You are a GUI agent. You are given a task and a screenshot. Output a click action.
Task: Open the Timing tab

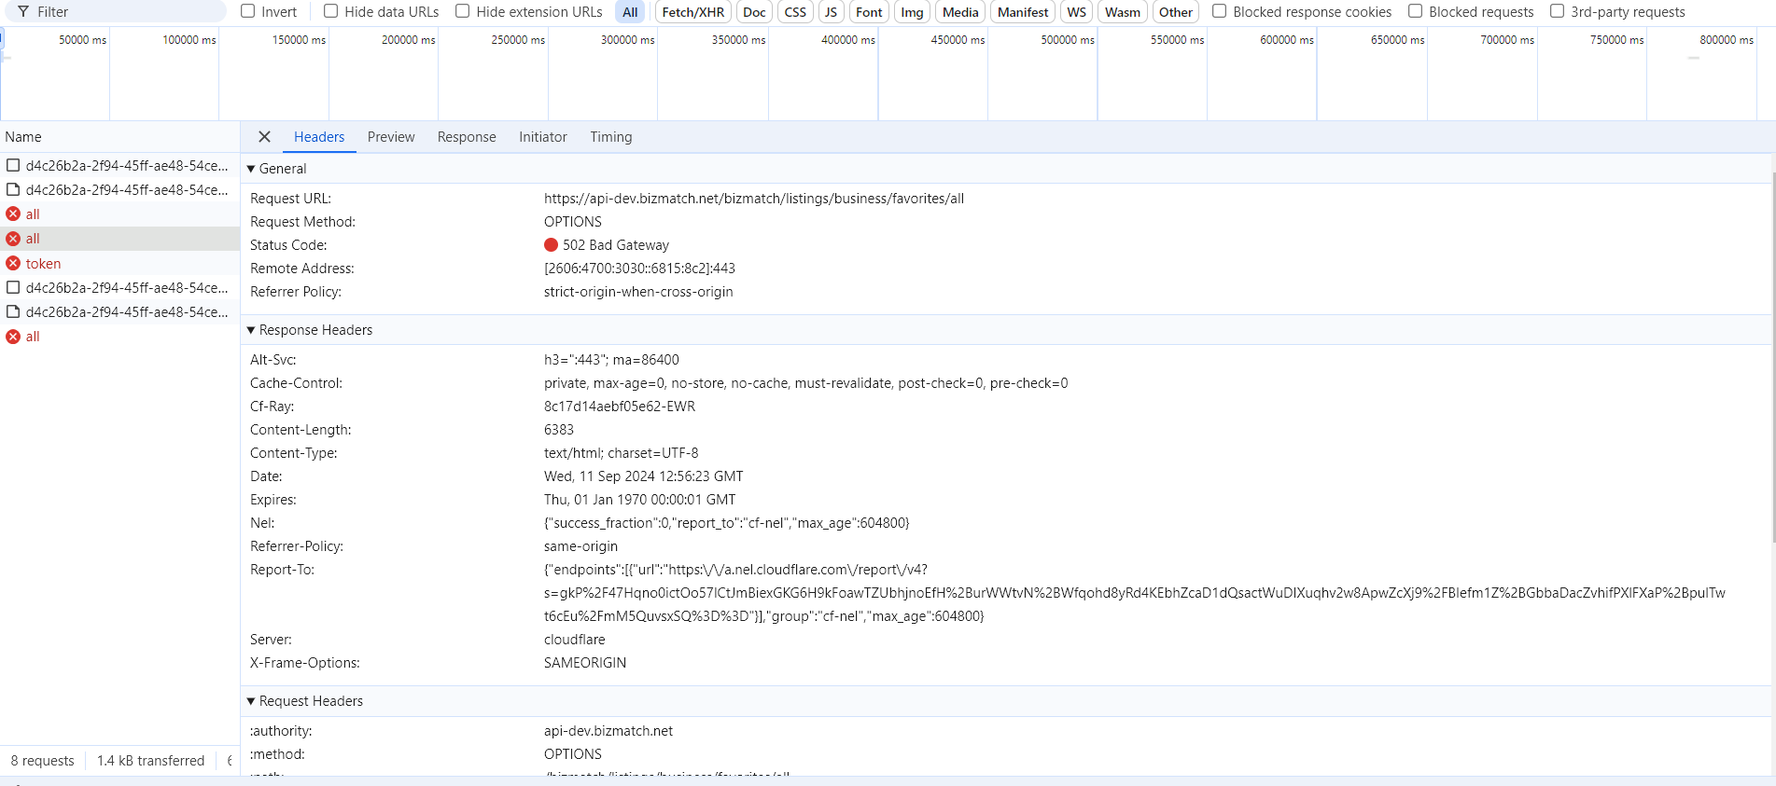point(610,137)
